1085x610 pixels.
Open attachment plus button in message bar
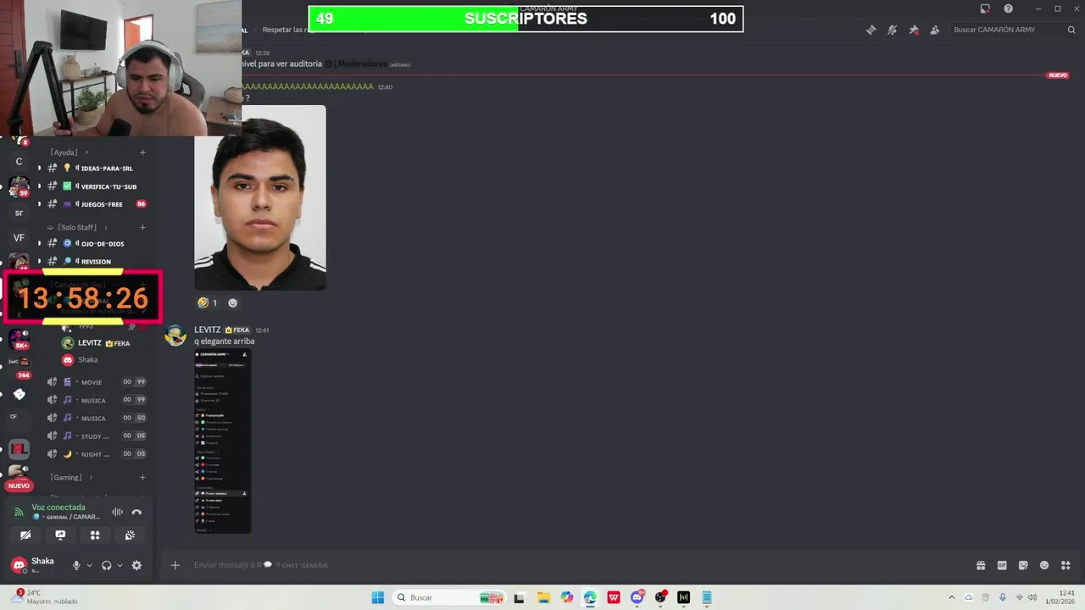[x=175, y=565]
